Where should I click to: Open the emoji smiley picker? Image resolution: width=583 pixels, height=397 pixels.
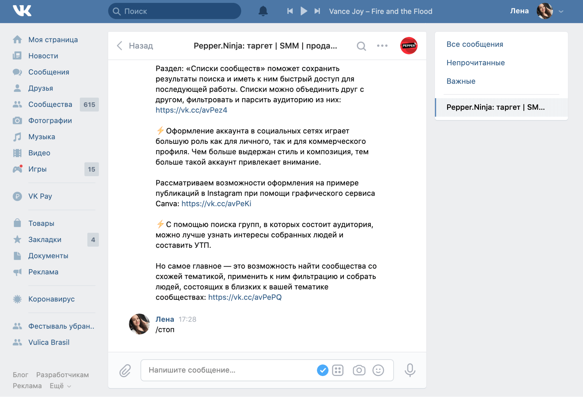click(378, 370)
